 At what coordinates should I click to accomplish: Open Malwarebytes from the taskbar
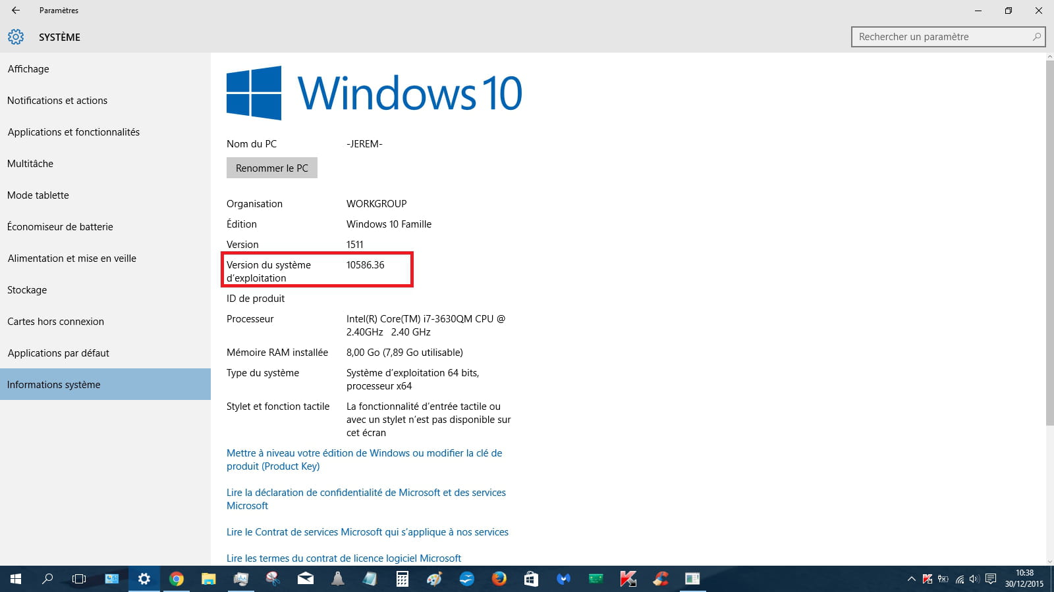tap(563, 579)
